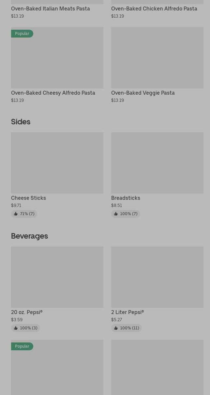The width and height of the screenshot is (210, 395).
Task: Open Oven-Baked Italian Meats Pasta title
Action: (51, 8)
